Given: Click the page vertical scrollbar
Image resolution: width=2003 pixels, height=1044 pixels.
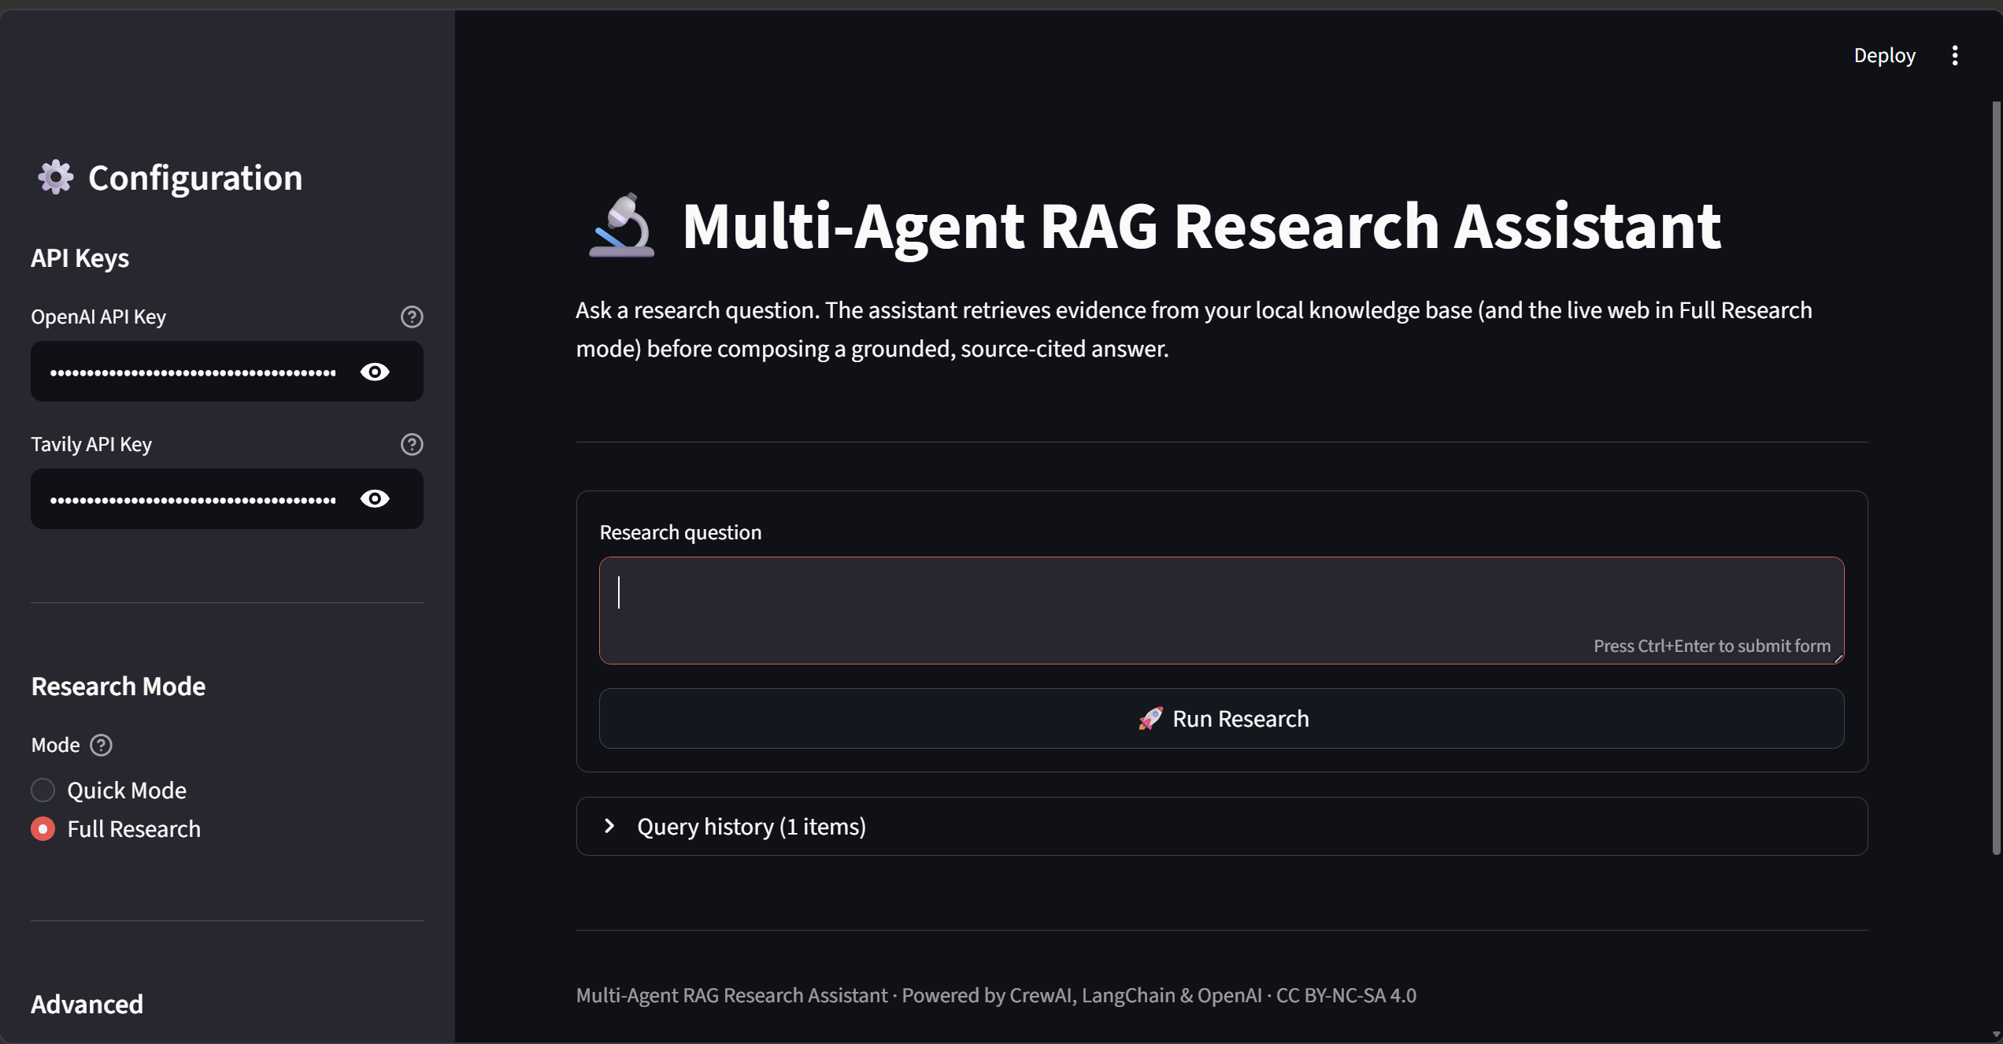Looking at the screenshot, I should (x=1996, y=472).
